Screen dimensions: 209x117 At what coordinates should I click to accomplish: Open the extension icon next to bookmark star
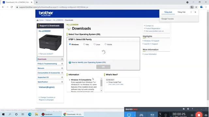(201, 7)
